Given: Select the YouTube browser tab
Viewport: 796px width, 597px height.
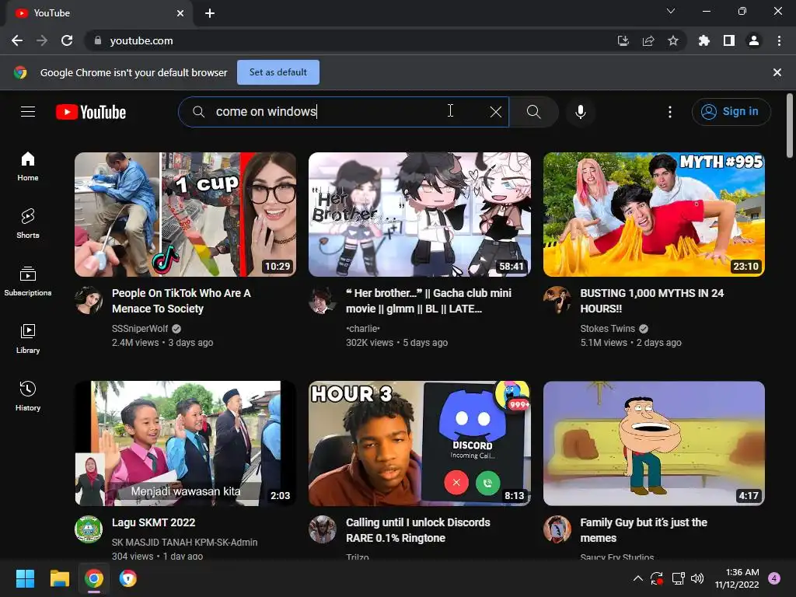Looking at the screenshot, I should click(99, 13).
